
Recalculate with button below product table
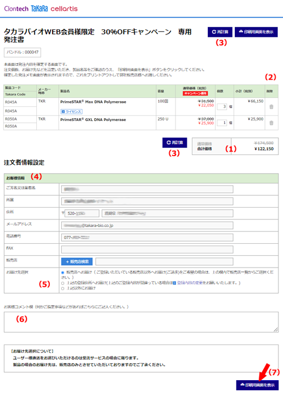pos(174,143)
